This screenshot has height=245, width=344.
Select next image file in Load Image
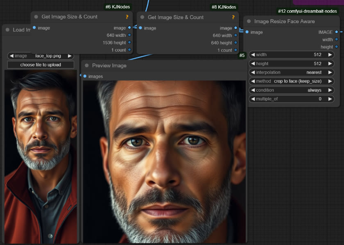[70, 56]
